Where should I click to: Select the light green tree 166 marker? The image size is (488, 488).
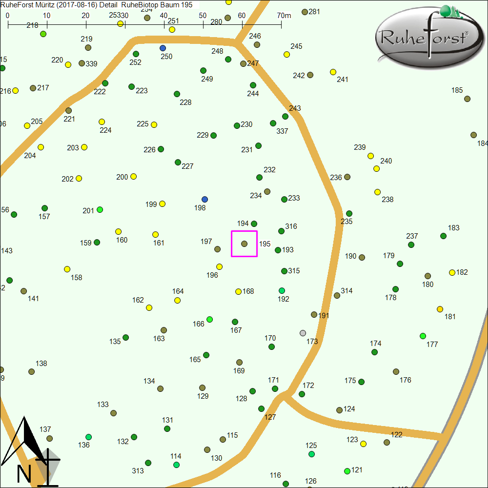pos(210,320)
